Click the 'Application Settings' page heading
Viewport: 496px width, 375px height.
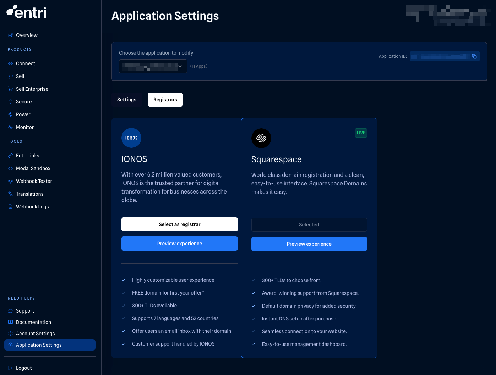[165, 16]
